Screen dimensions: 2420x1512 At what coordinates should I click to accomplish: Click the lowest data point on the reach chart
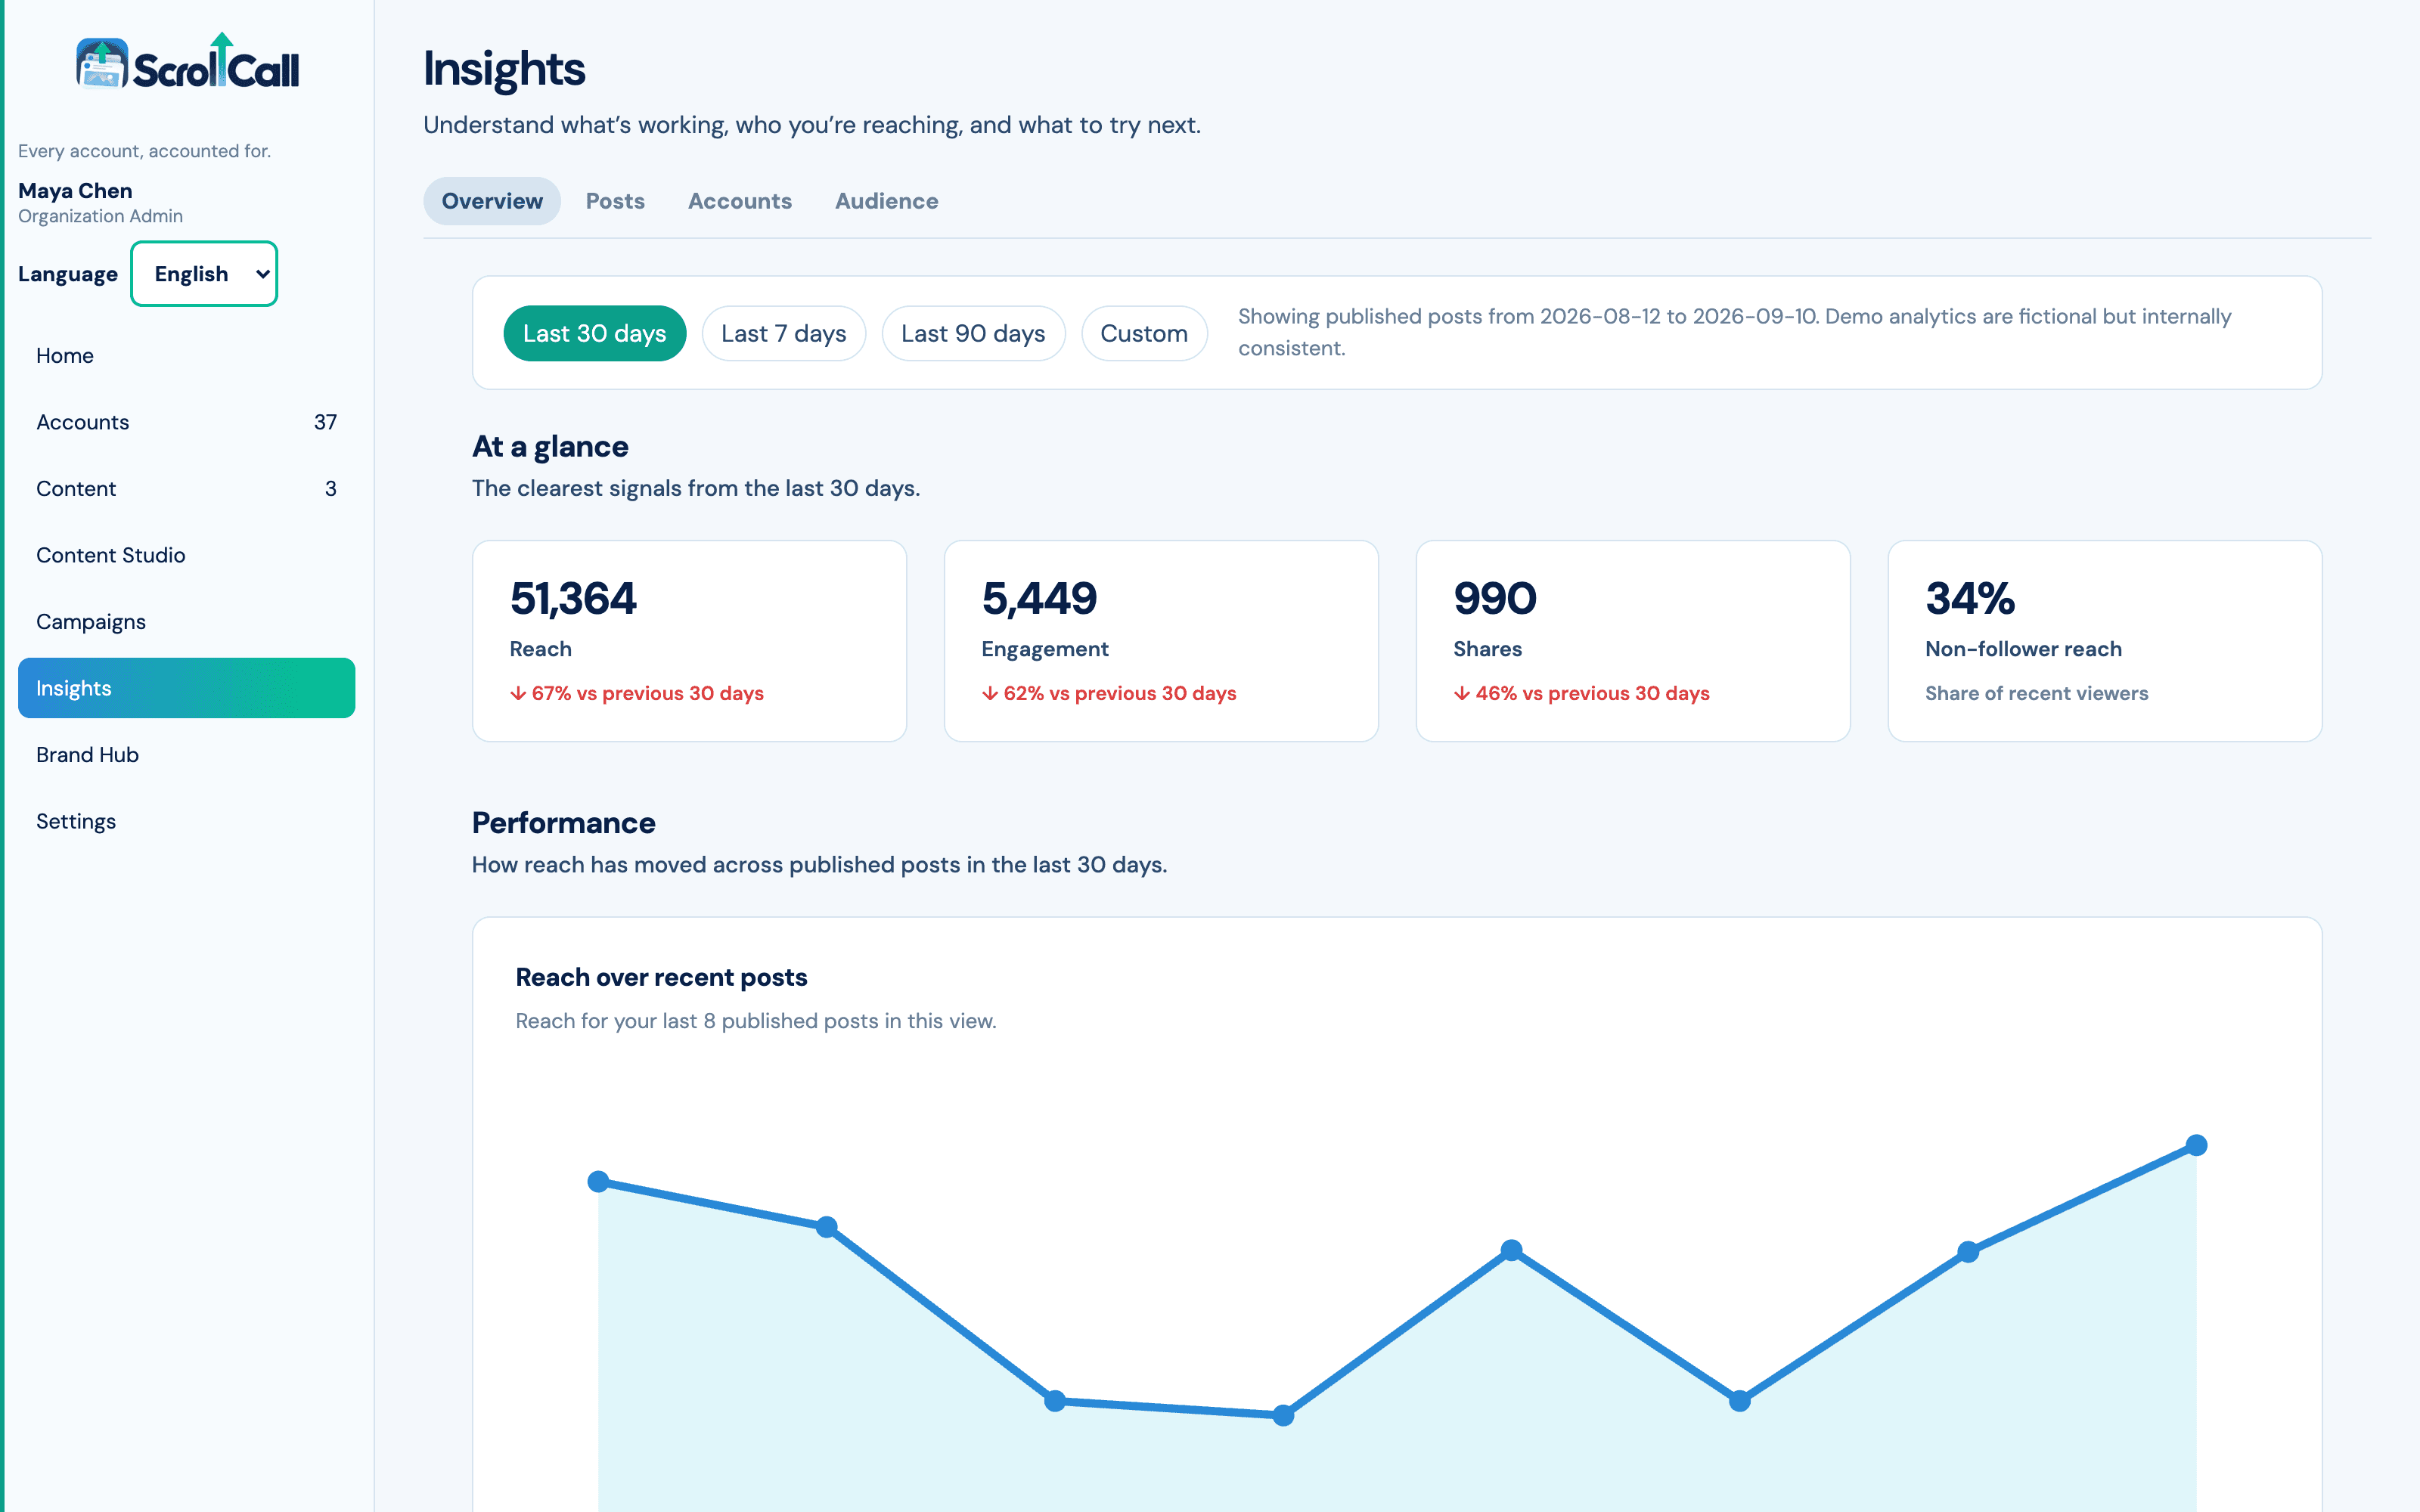[x=1284, y=1415]
